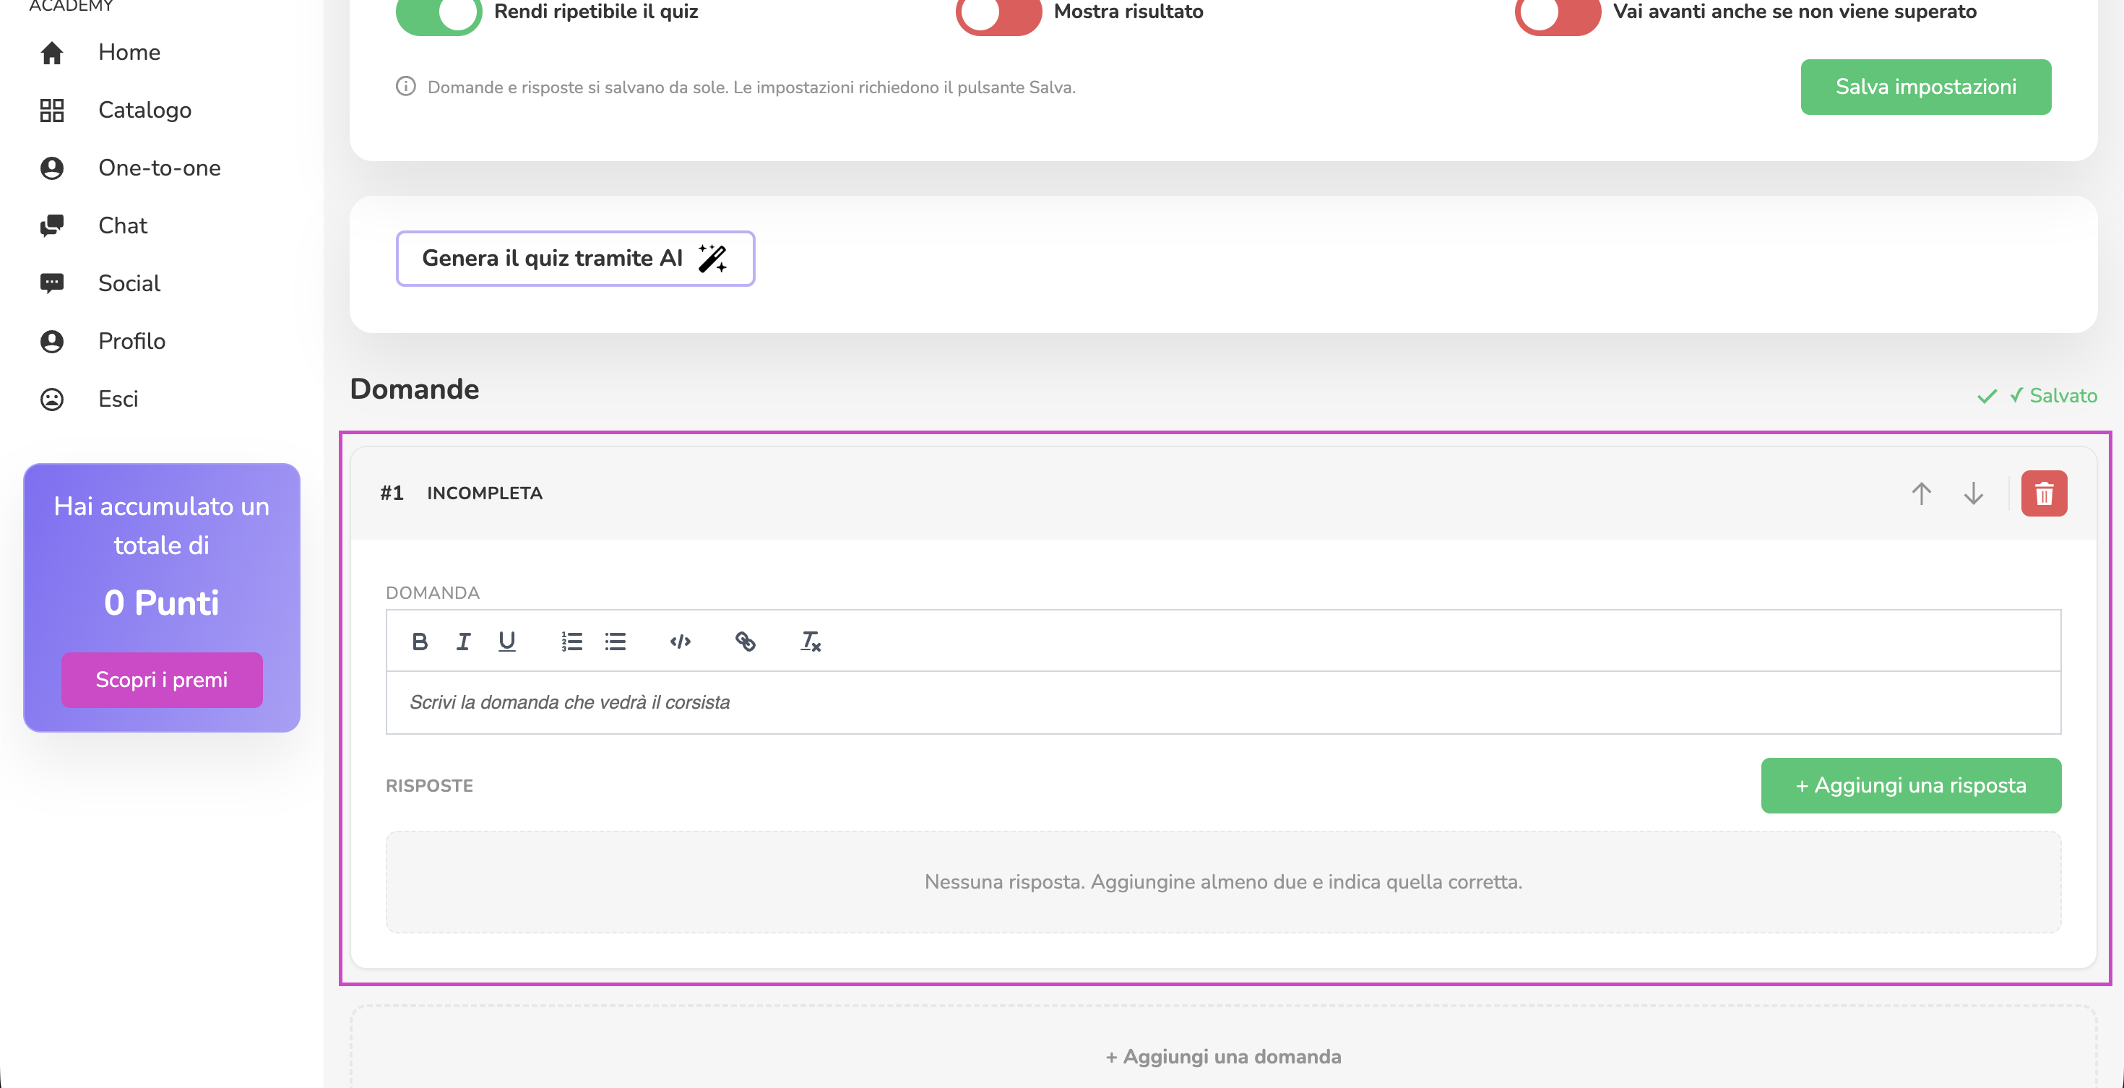Clear text formatting
This screenshot has height=1088, width=2124.
[x=811, y=642]
